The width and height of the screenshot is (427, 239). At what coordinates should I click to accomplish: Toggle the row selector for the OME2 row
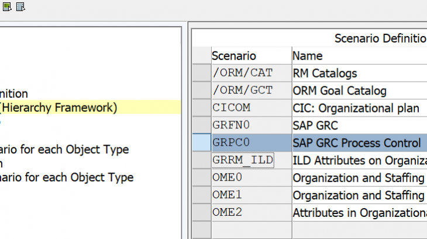(x=201, y=212)
